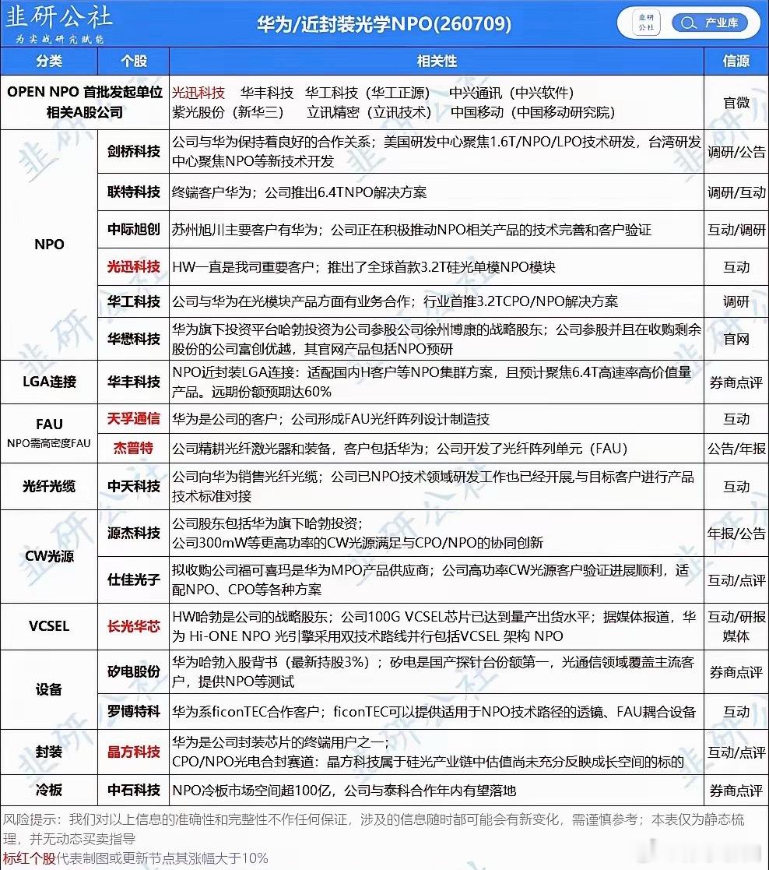Click the 互动/研报 媒体 source for 长光华芯
Screen dimensions: 769x870
tap(736, 626)
